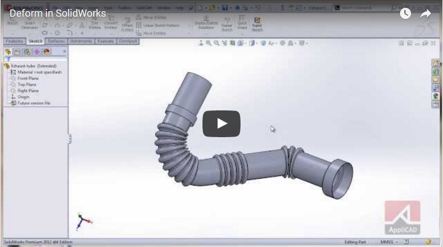Click the New document icon
Screen dimensions: 443x247
[x=200, y=8]
